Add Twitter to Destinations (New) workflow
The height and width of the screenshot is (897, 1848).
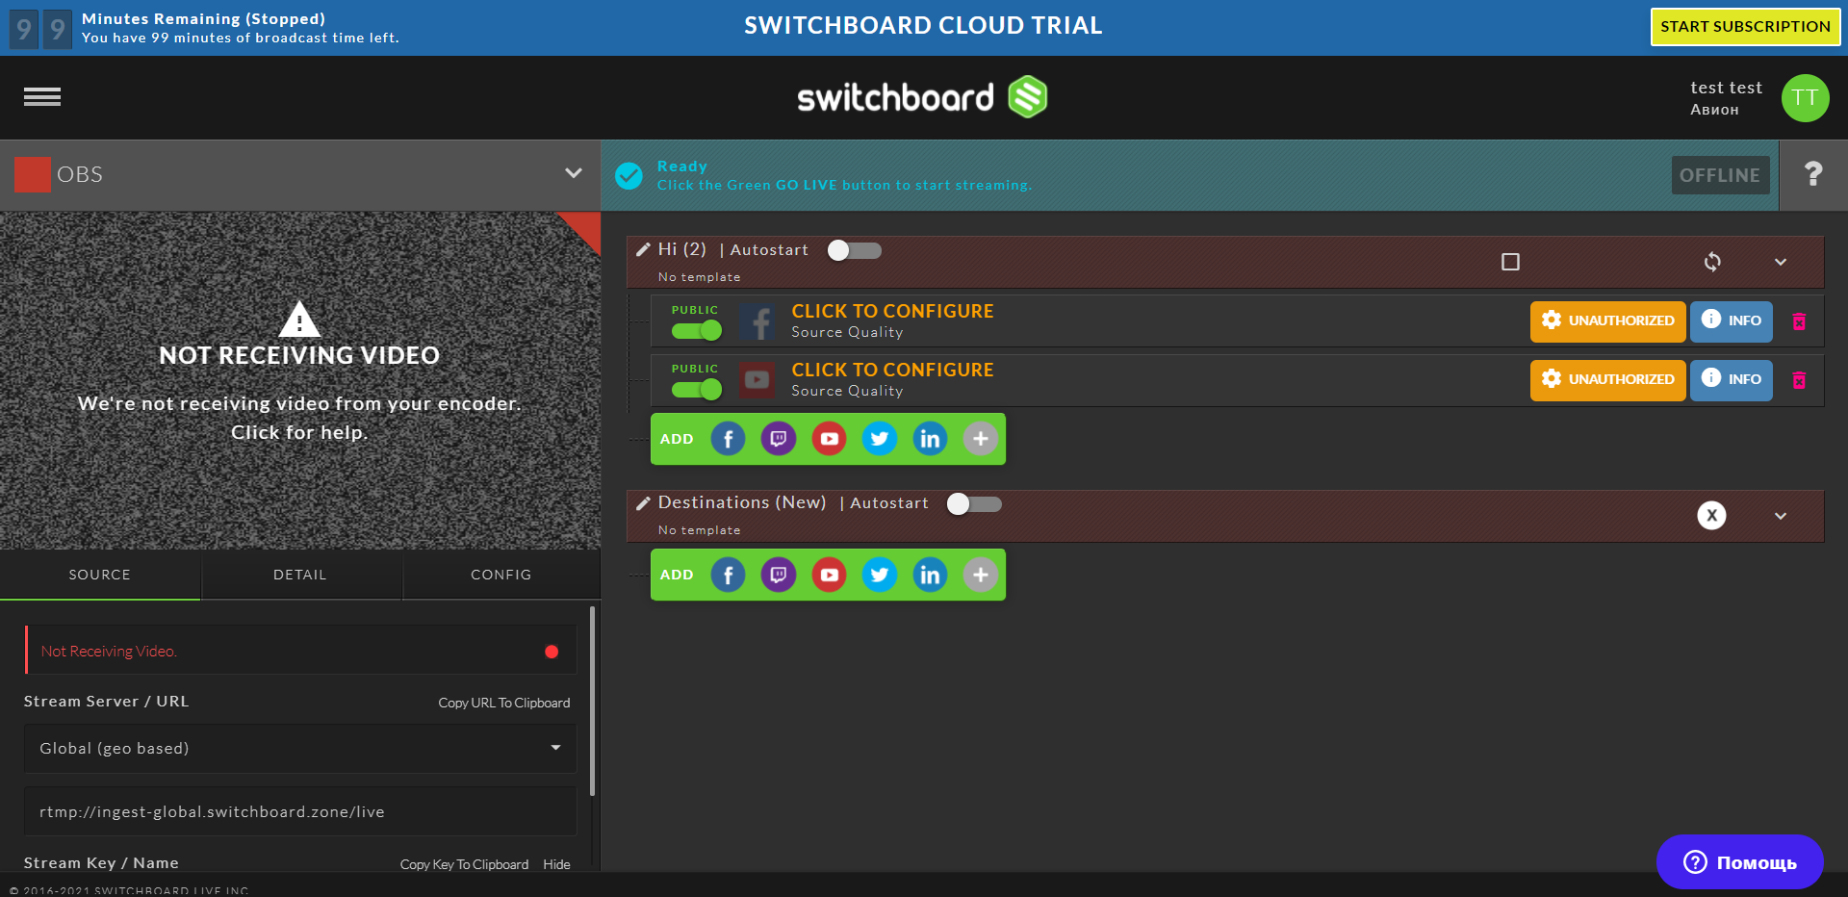point(879,575)
